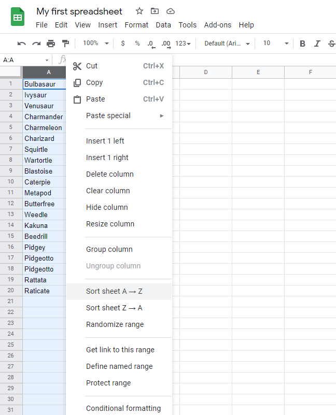Screen dimensions: 336x415
Task: Open the font family dropdown
Action: tap(227, 44)
